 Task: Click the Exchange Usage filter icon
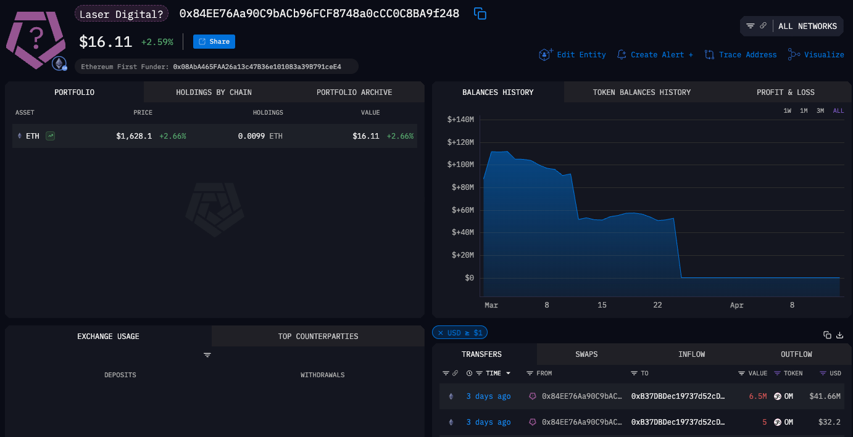[x=207, y=355]
